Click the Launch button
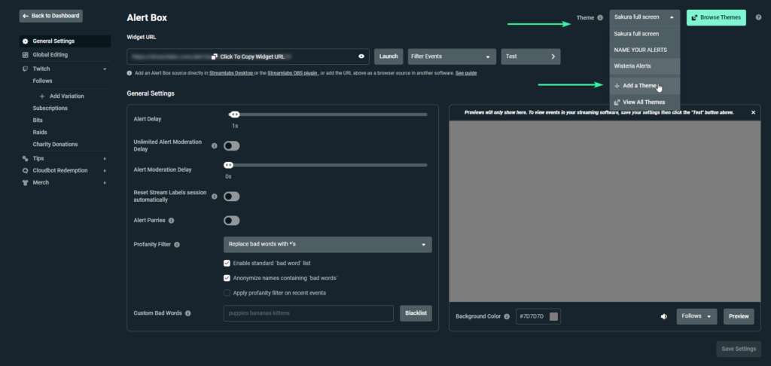This screenshot has width=771, height=366. 389,56
